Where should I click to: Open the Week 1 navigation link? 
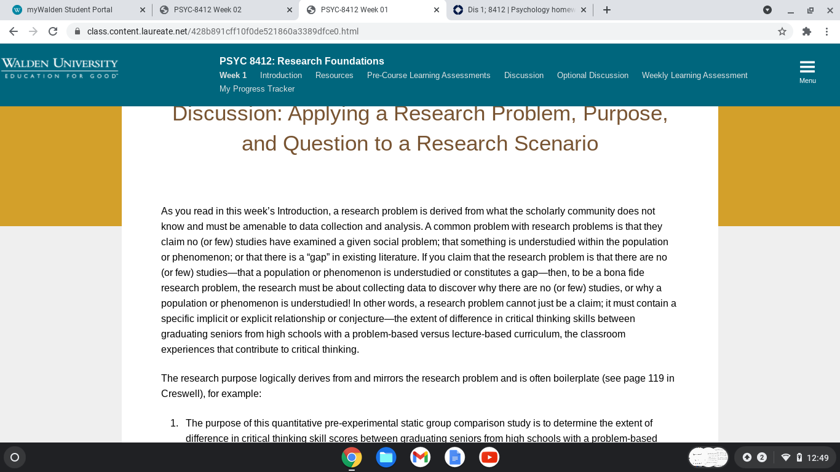tap(233, 76)
